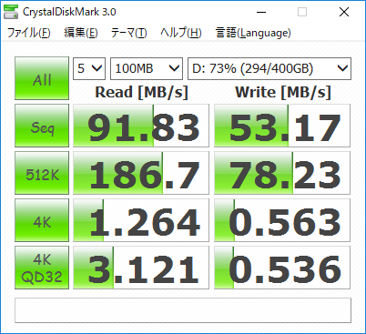Click the Seq read result 91.83
366x334 pixels.
(x=141, y=126)
